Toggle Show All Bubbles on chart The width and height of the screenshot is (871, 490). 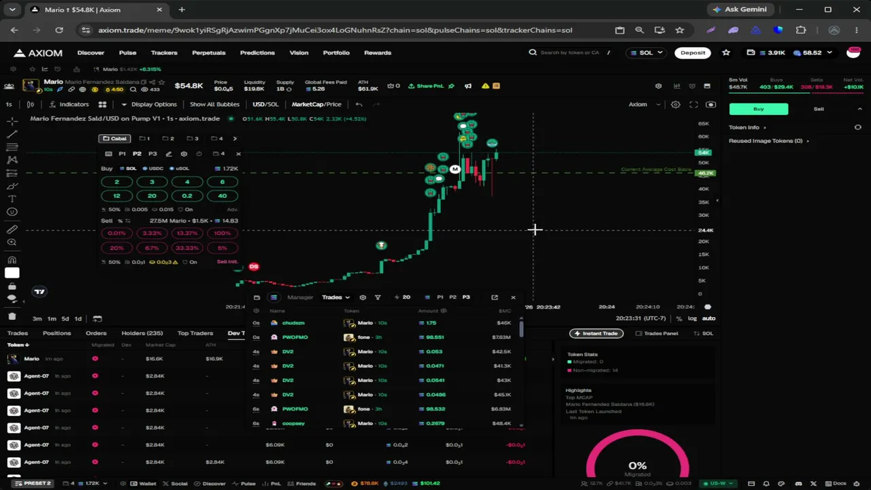tap(214, 104)
